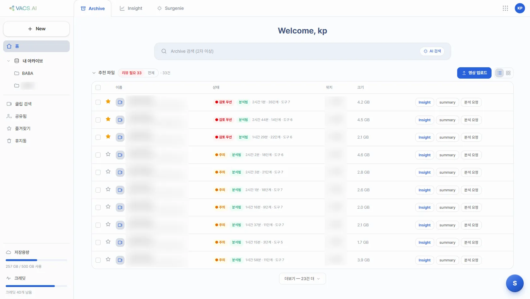The height and width of the screenshot is (299, 530).
Task: Unstar the file sized 4.5 GB
Action: point(108,119)
